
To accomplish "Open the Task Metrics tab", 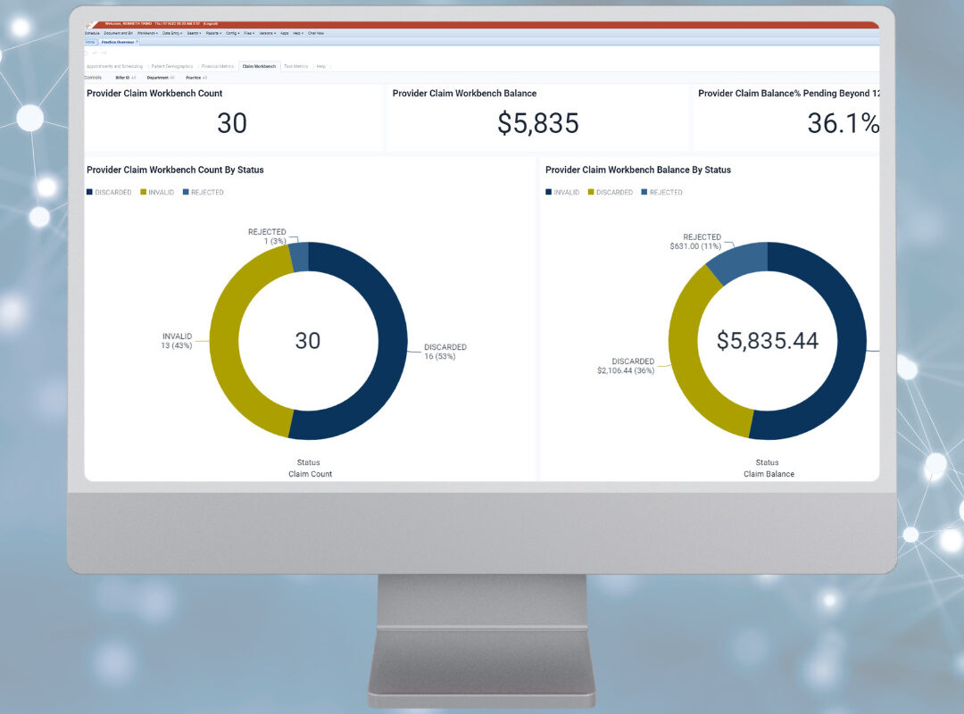I will point(295,66).
